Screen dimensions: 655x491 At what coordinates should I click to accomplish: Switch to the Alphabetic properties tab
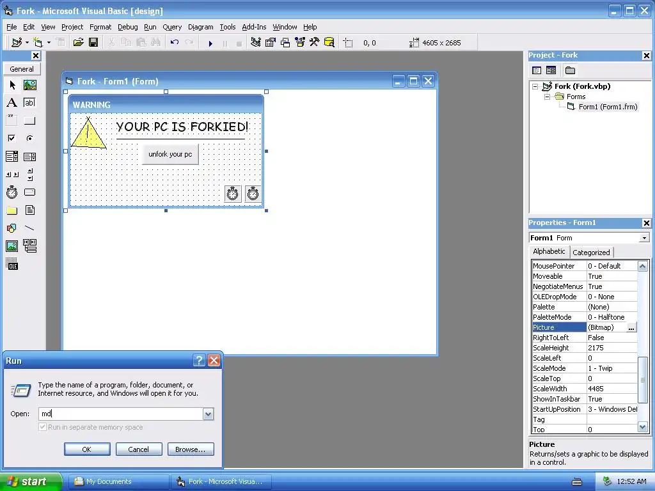point(549,251)
